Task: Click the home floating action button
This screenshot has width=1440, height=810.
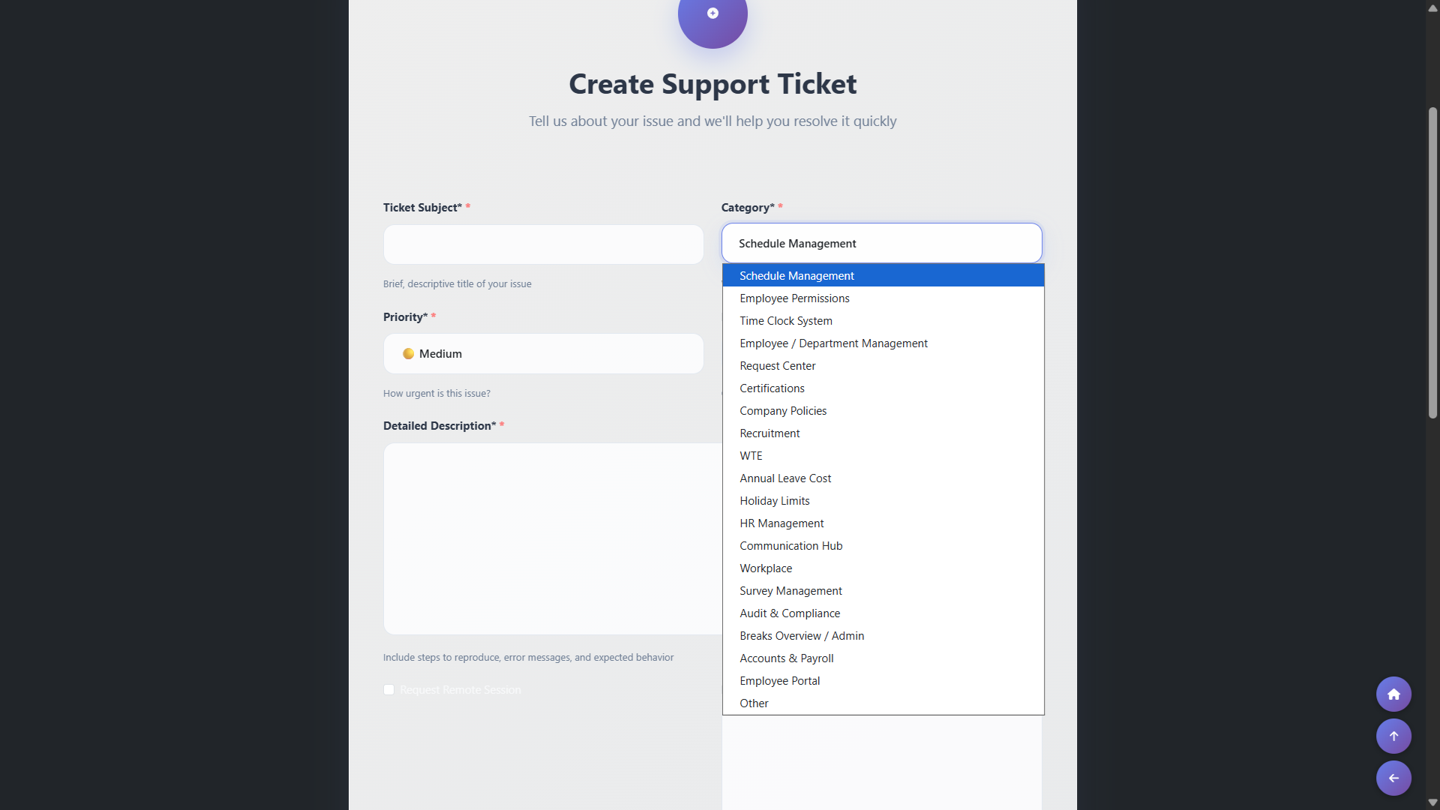Action: 1393,694
